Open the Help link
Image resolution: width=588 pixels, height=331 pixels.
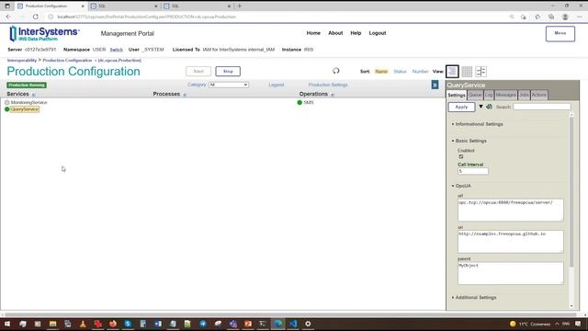[356, 33]
